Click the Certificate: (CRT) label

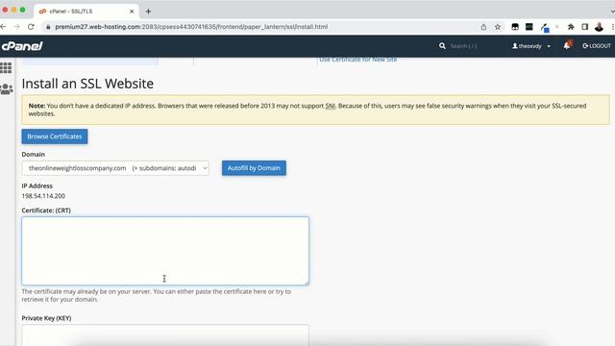click(46, 210)
